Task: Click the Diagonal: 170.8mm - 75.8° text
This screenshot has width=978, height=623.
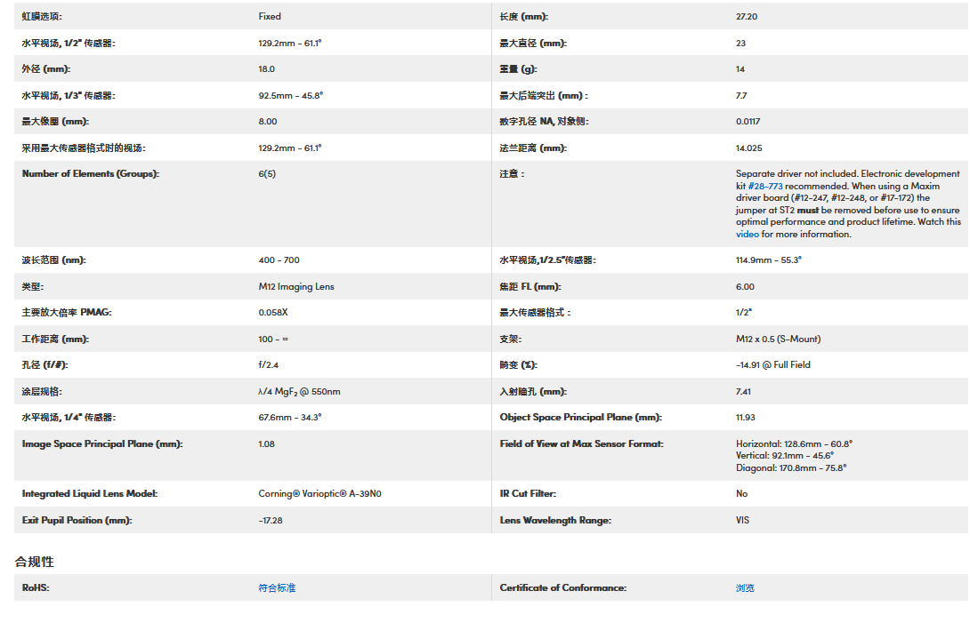Action: click(790, 467)
